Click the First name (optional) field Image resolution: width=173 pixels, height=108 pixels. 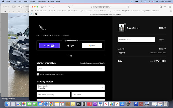[x=53, y=94]
